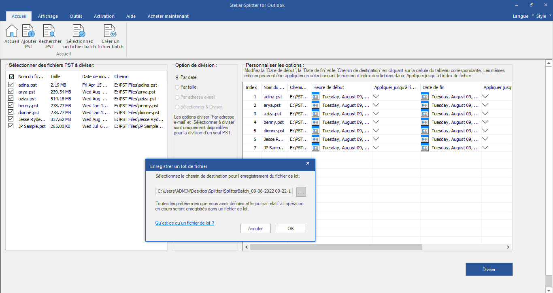Open start date calendar for dionne.pst
Image resolution: width=553 pixels, height=293 pixels.
[x=316, y=131]
